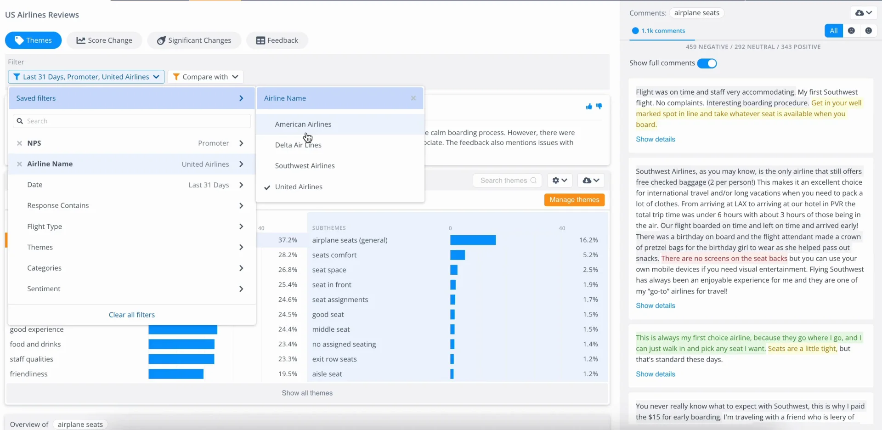Switch to Score Change tab
This screenshot has height=430, width=882.
(104, 40)
